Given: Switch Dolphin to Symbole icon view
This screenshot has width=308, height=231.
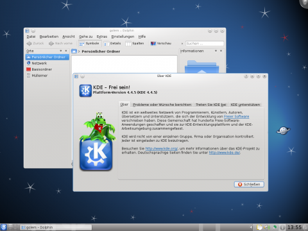Looking at the screenshot, I should [x=89, y=44].
